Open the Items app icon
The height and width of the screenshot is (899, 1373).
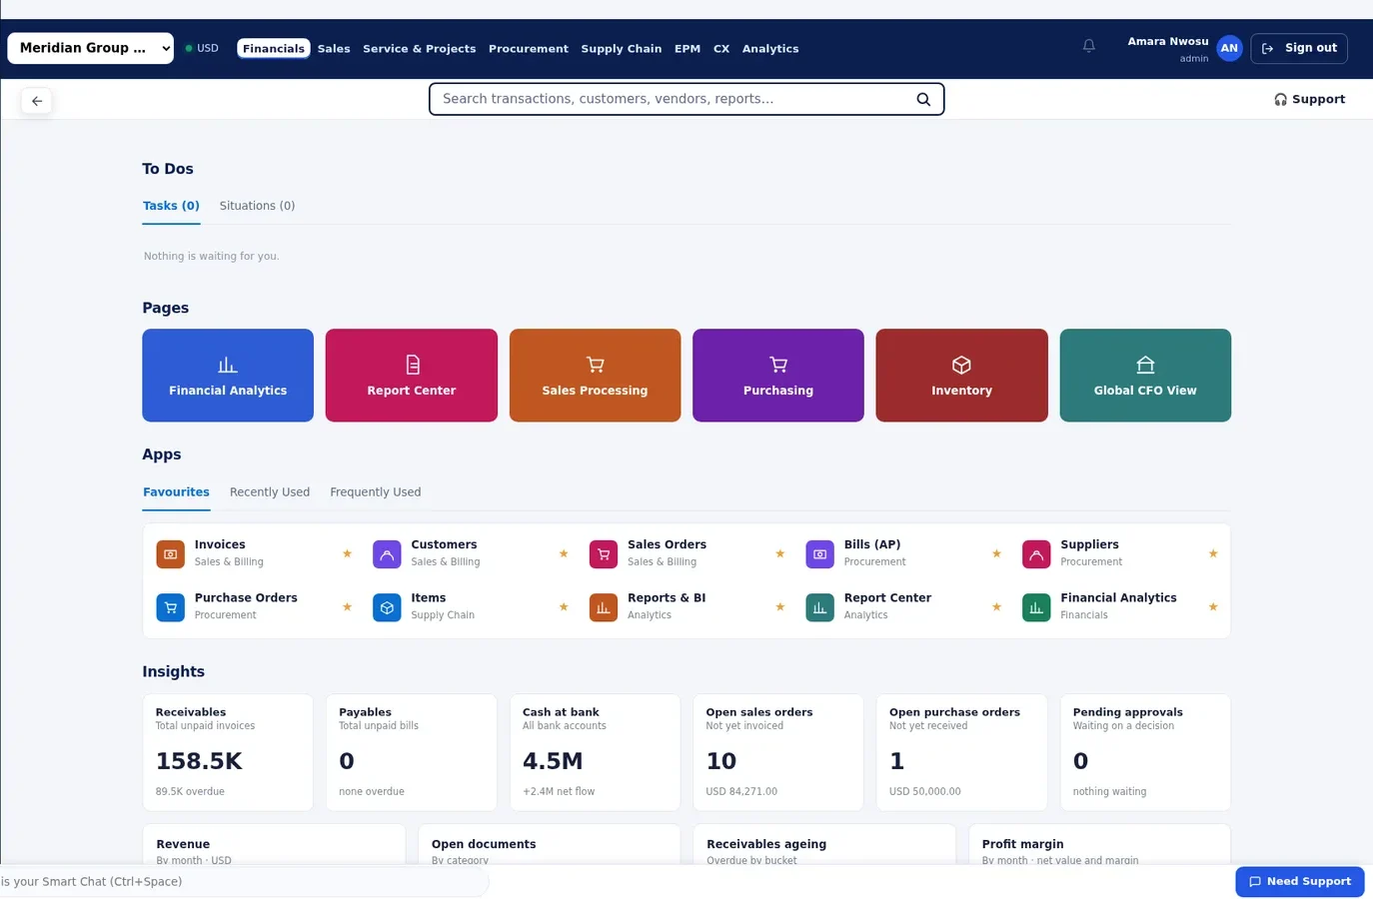[387, 606]
